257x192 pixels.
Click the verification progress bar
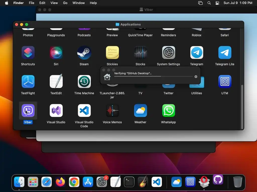point(153,76)
